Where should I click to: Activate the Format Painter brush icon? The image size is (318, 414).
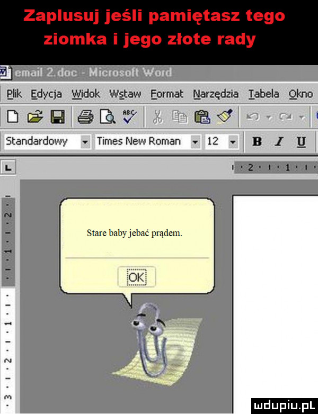(224, 118)
